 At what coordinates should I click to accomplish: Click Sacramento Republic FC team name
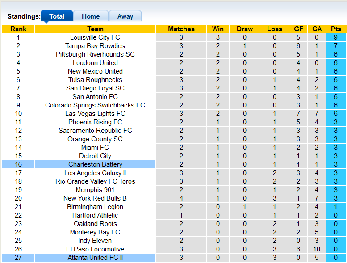coord(95,131)
